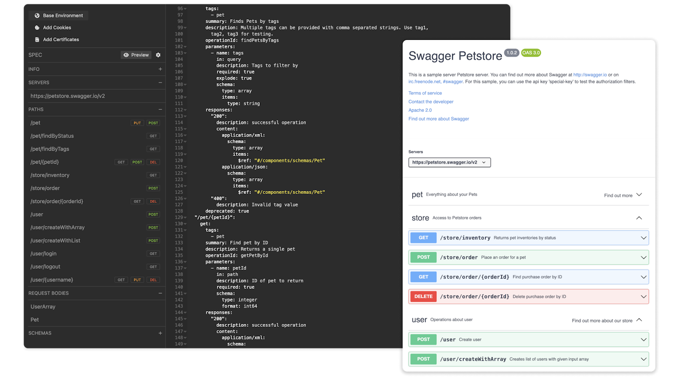679x382 pixels.
Task: Click the PUT badge on the /pet path
Action: (137, 123)
